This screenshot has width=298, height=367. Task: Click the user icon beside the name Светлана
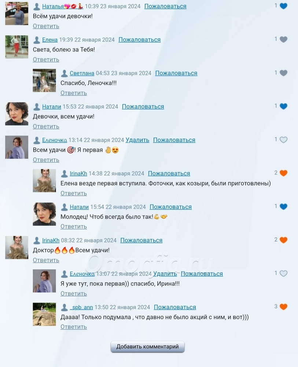pos(64,73)
